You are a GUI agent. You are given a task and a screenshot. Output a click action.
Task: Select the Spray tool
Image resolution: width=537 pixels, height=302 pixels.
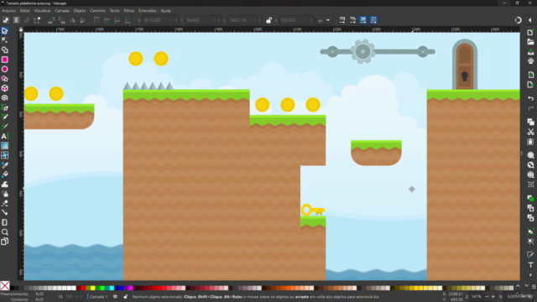(4, 194)
